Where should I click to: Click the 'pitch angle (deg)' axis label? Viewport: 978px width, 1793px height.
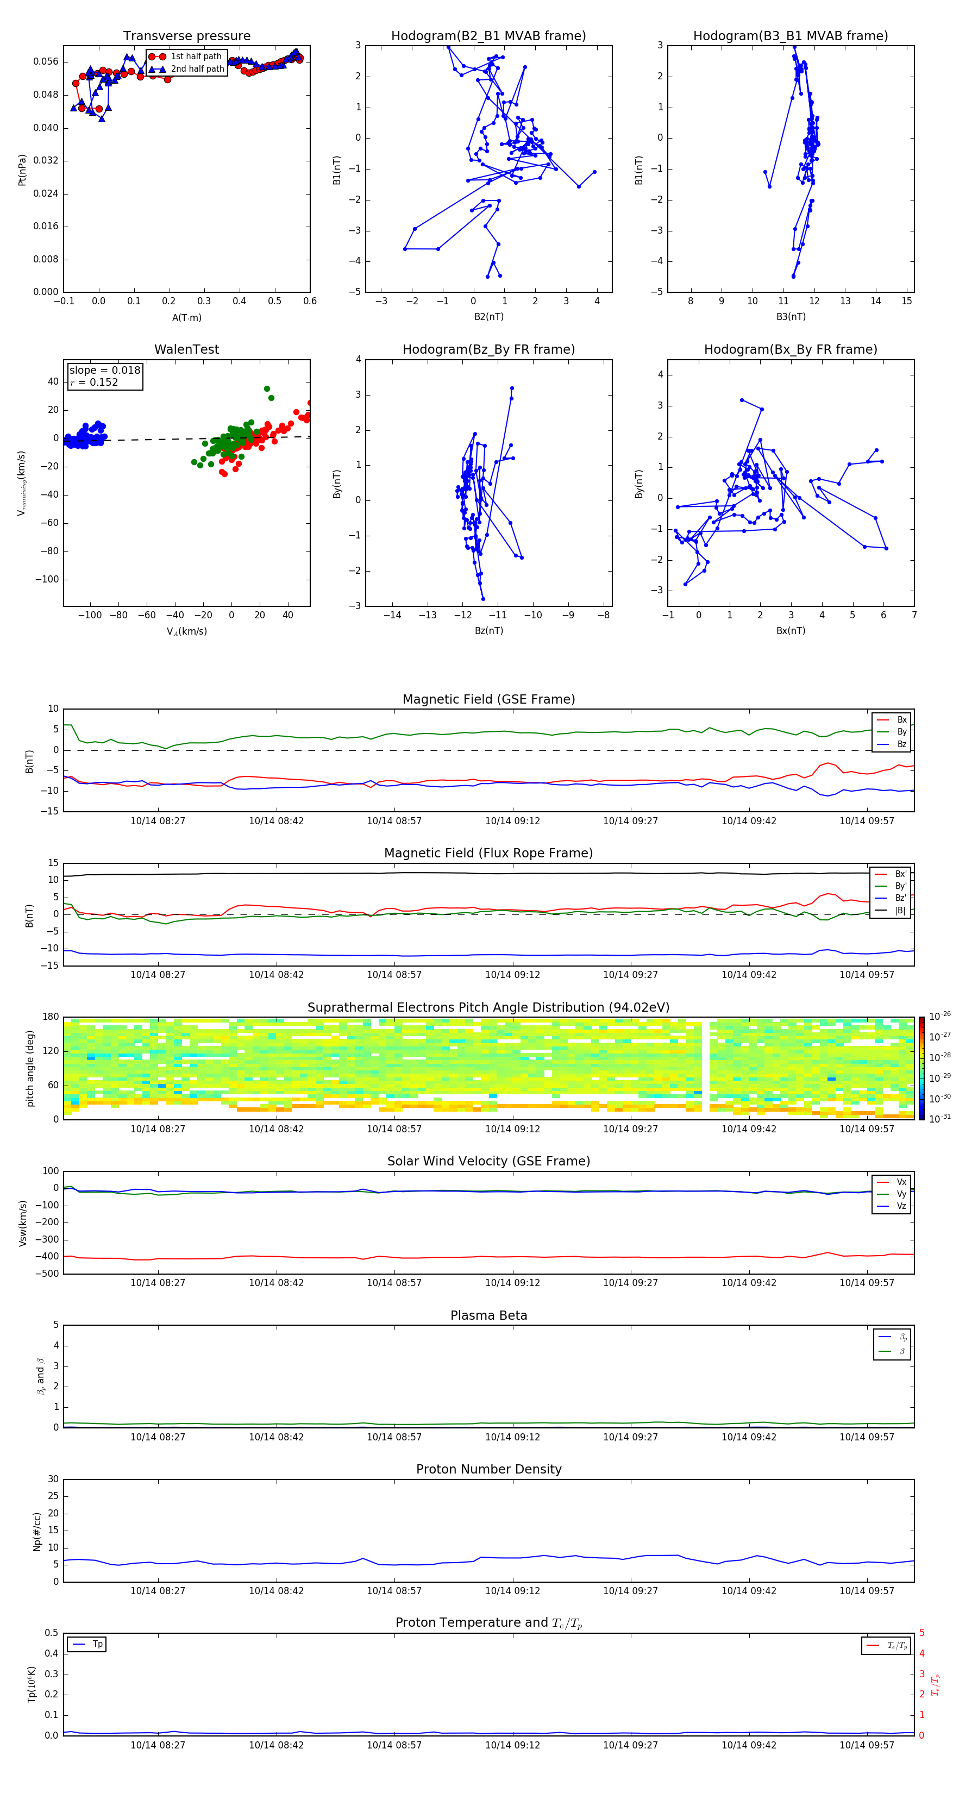tap(30, 1068)
